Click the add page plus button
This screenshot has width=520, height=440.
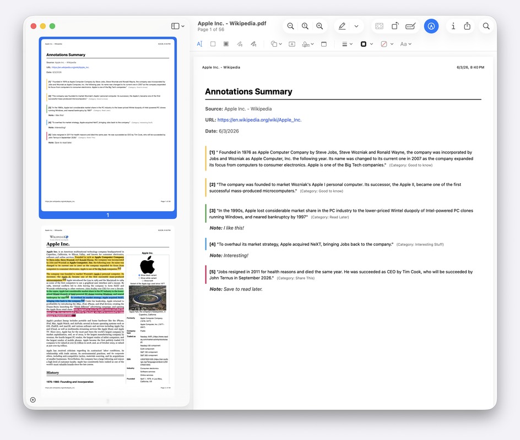33,400
